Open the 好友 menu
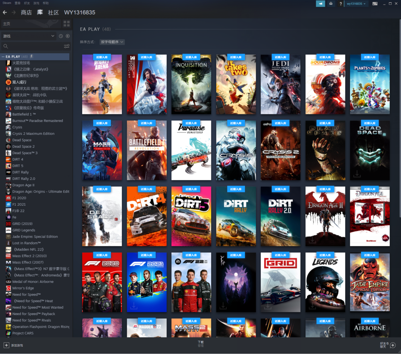This screenshot has width=401, height=354. pos(27,3)
